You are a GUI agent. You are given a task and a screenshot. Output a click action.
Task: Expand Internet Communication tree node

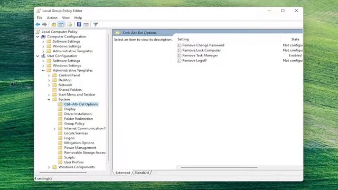click(54, 129)
